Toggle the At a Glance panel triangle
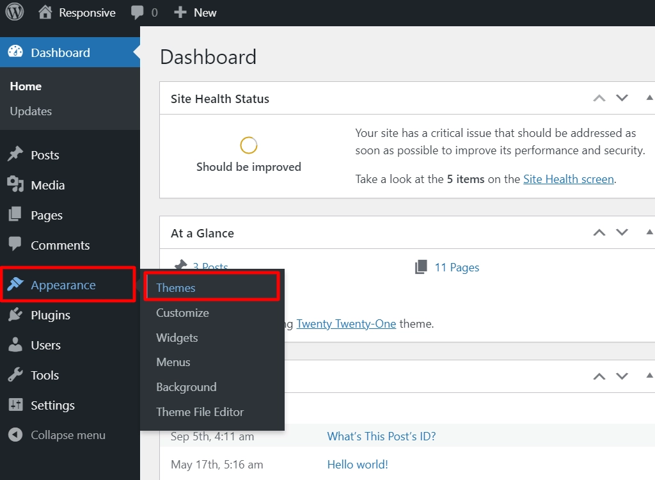655x480 pixels. (649, 232)
